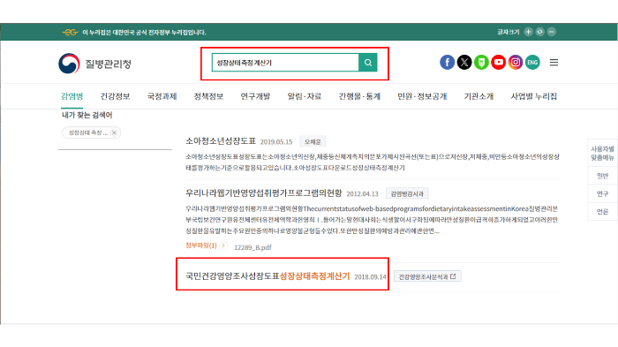
Task: Switch to English via ENG icon
Action: [x=532, y=63]
